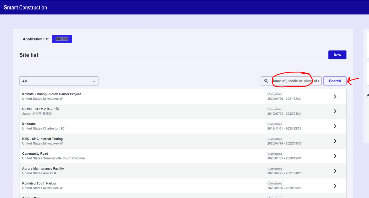This screenshot has width=369, height=198.
Task: Select the Community Road site name
Action: (35, 154)
